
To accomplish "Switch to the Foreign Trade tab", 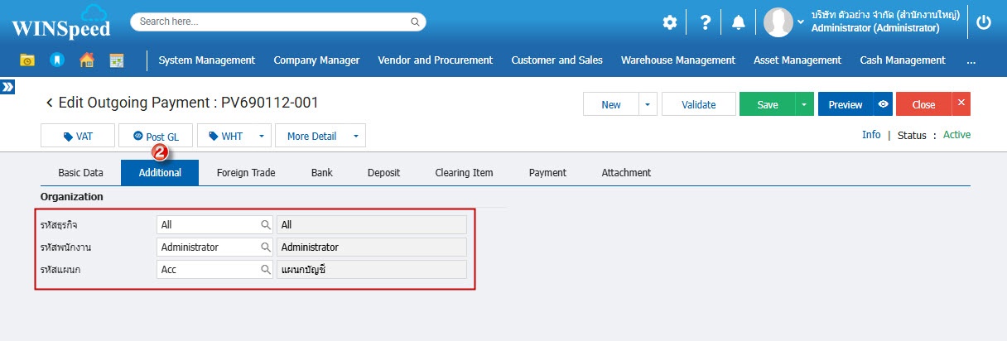I will [x=246, y=173].
